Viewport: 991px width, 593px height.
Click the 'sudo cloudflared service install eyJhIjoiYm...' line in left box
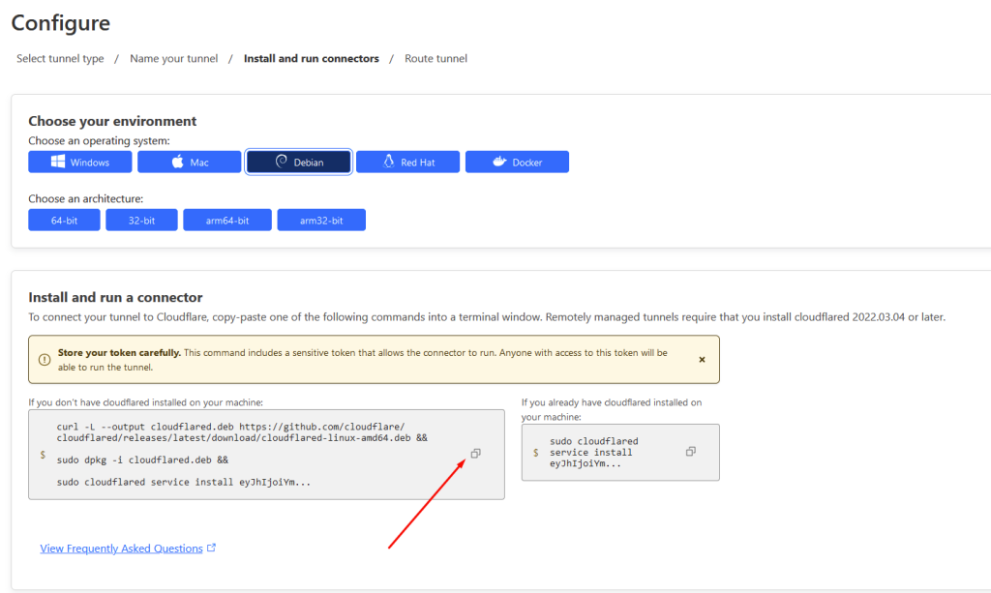[183, 482]
